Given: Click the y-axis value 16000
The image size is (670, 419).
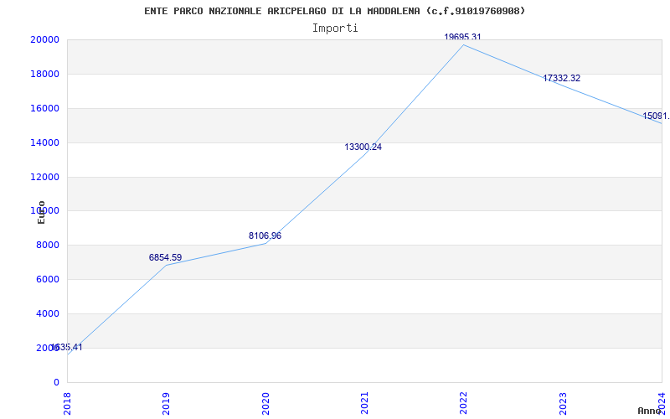Looking at the screenshot, I should [x=44, y=108].
